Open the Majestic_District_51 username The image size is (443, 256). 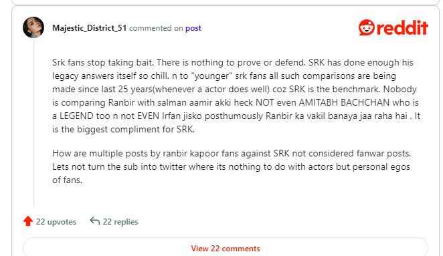(89, 28)
